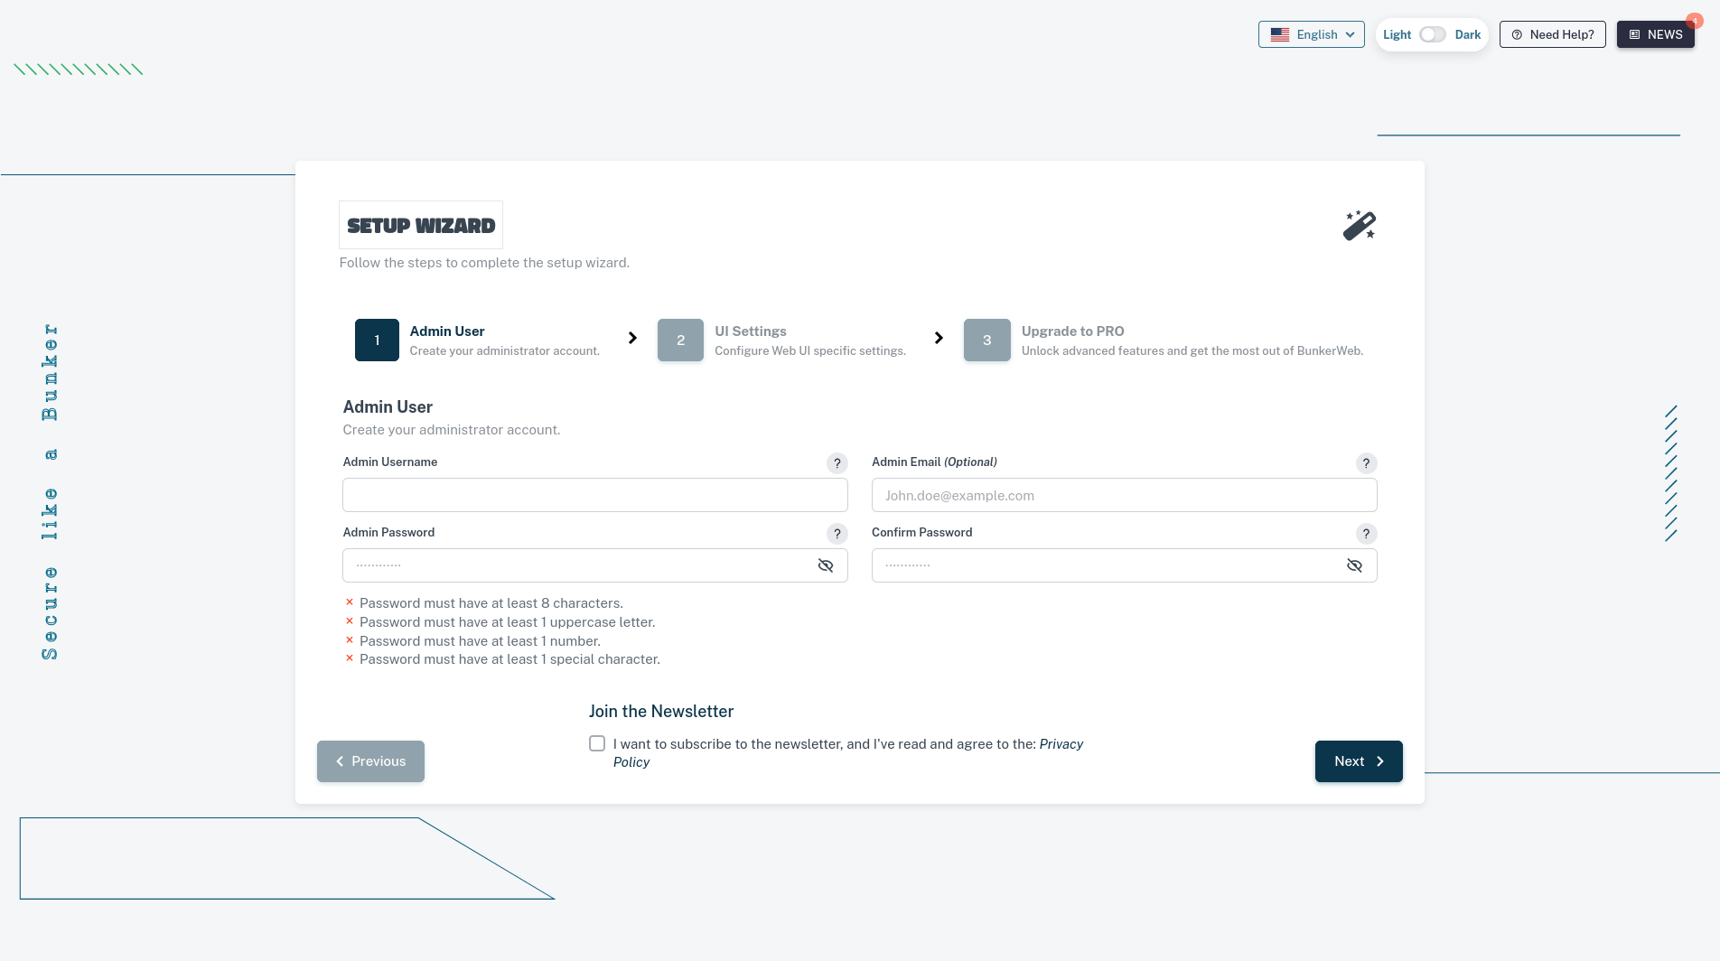1720x961 pixels.
Task: Select step 1 Admin User
Action: (x=477, y=340)
